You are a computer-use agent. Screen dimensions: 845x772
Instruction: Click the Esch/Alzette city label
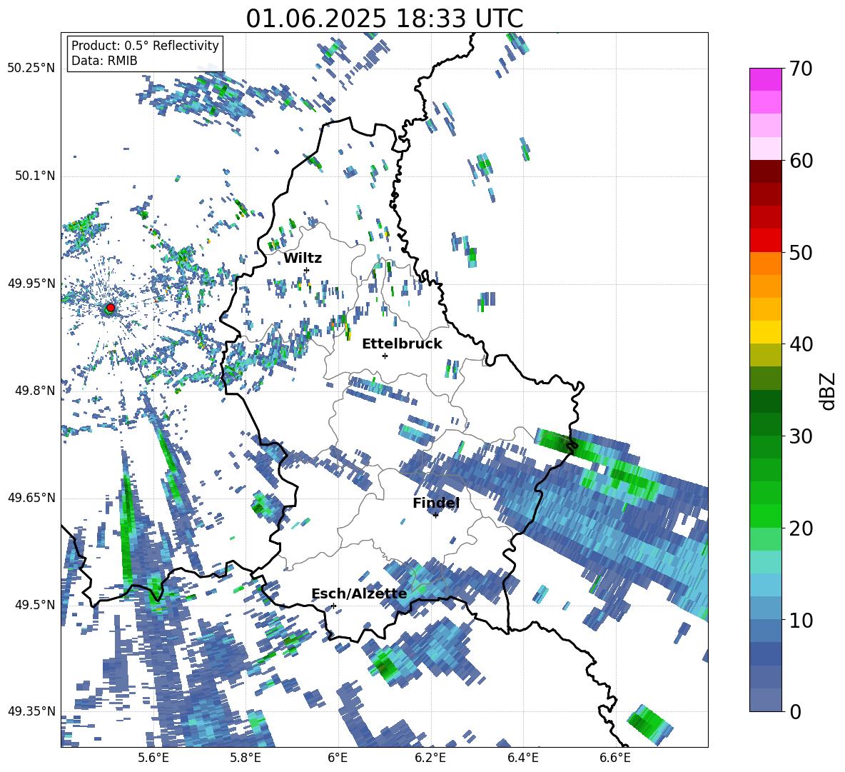[x=360, y=594]
